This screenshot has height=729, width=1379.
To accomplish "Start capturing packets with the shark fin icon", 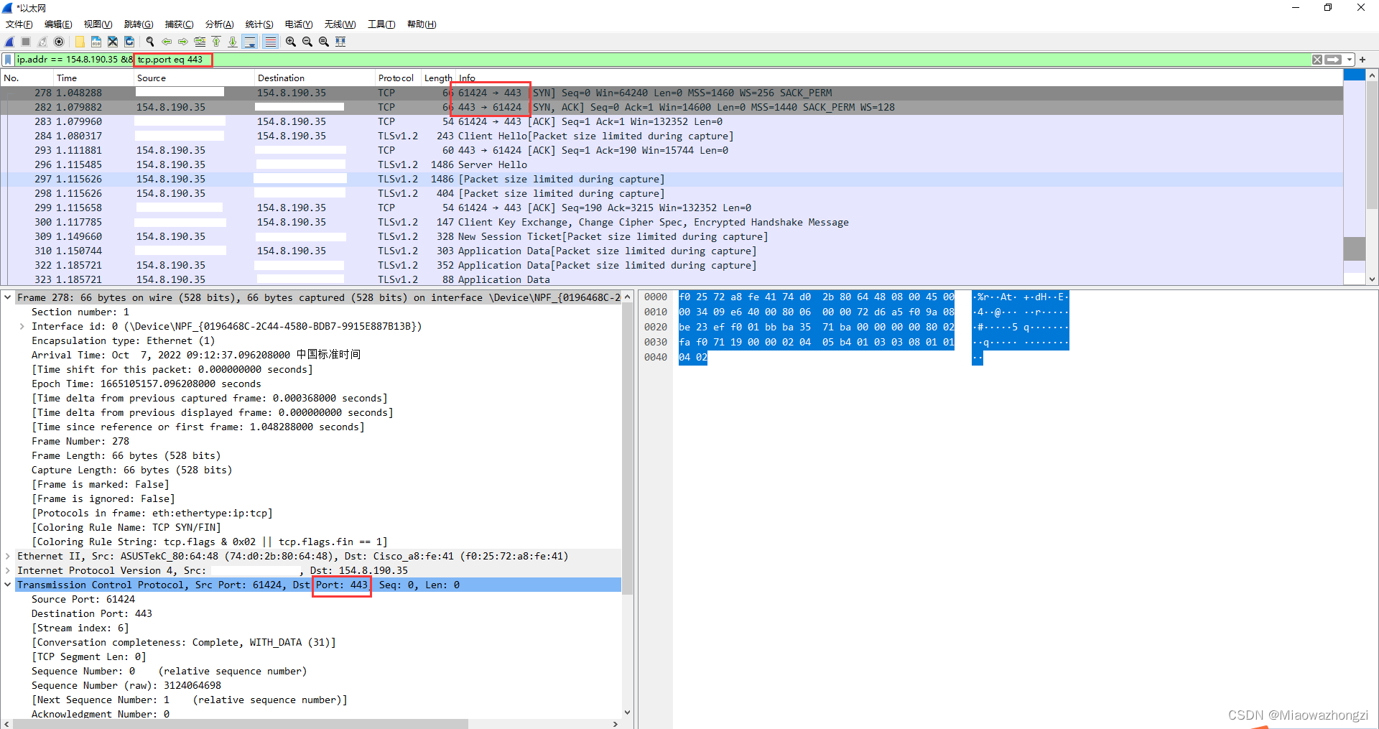I will click(9, 42).
